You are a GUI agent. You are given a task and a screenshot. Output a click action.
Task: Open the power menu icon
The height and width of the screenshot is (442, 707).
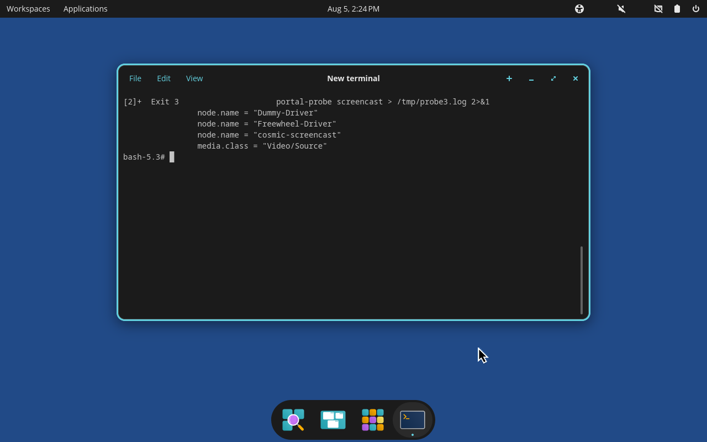pyautogui.click(x=696, y=9)
